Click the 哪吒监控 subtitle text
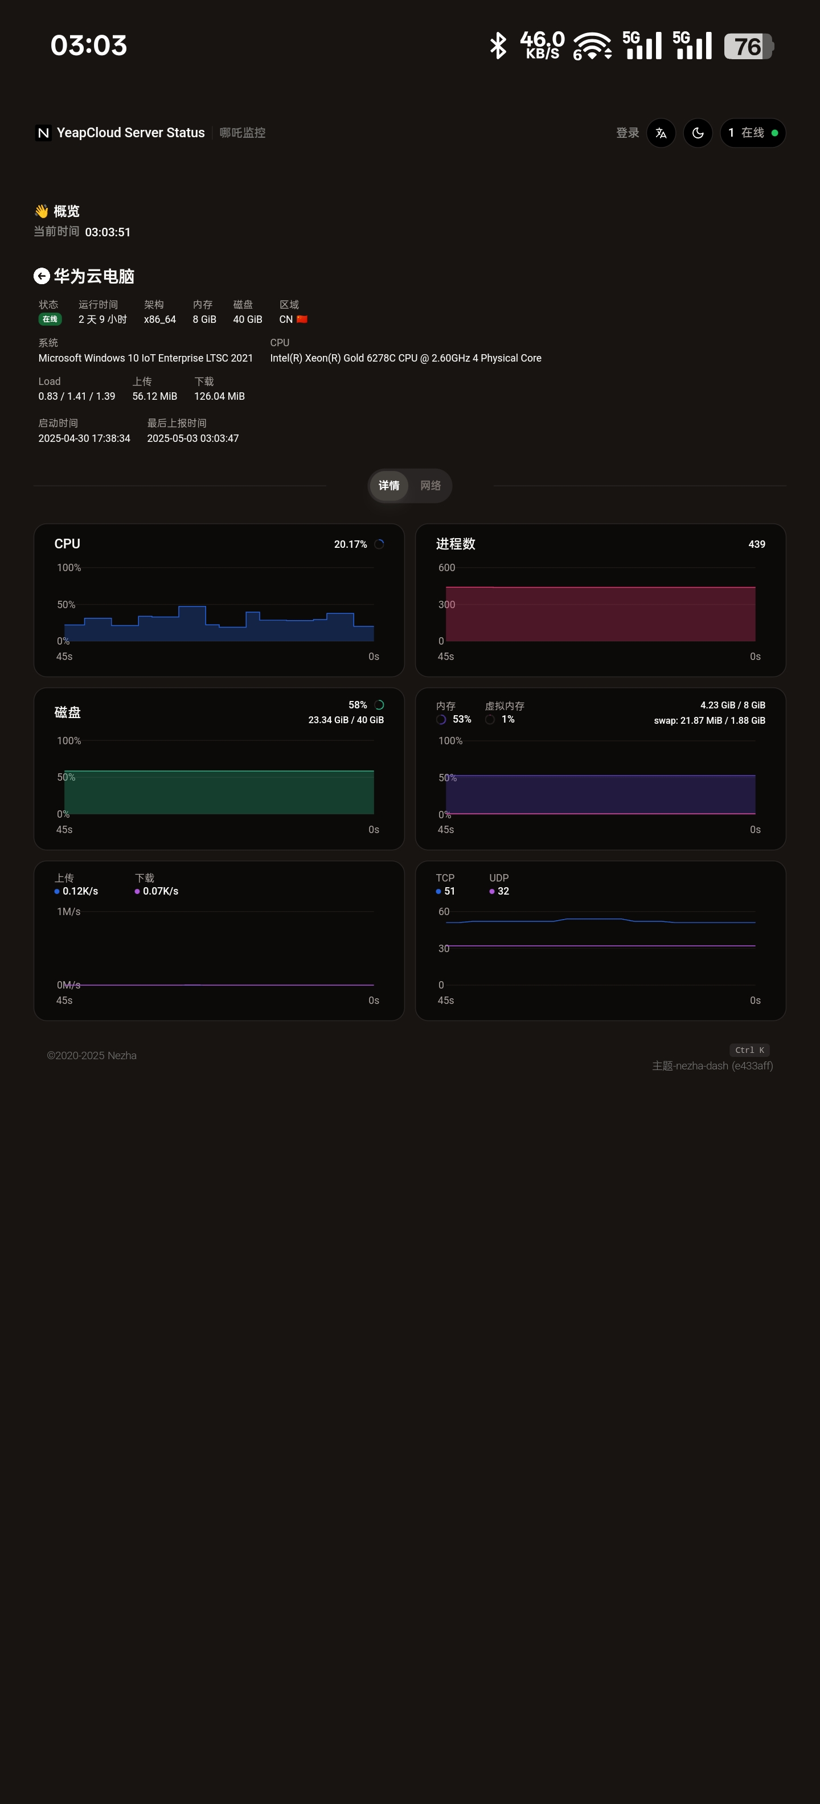This screenshot has height=1804, width=820. (x=242, y=133)
